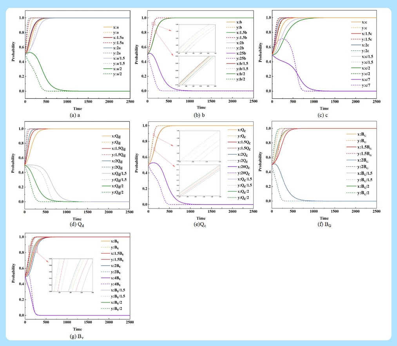
Task: Select legend entry "y:c/7"
Action: (x=361, y=85)
